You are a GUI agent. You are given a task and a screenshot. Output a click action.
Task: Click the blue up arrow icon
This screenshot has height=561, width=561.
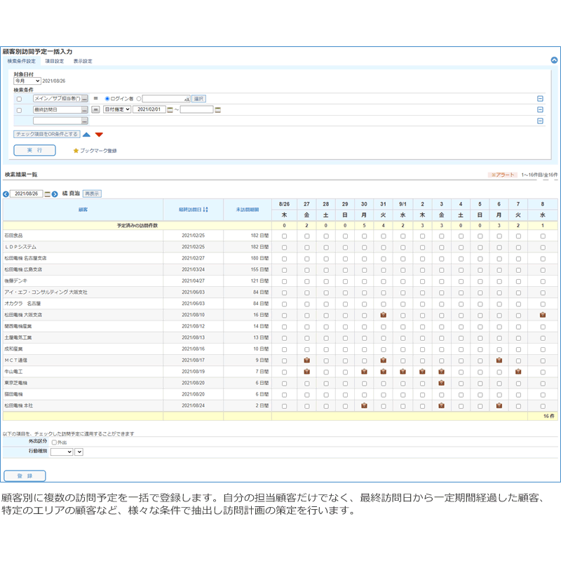(x=86, y=134)
